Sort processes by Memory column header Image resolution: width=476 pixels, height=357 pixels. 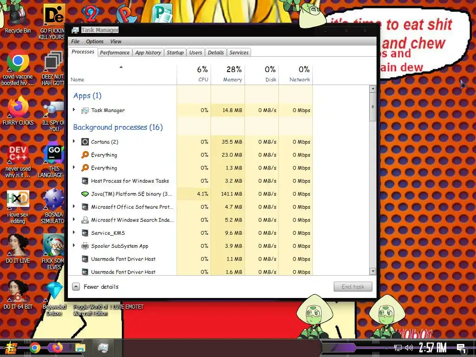click(228, 74)
